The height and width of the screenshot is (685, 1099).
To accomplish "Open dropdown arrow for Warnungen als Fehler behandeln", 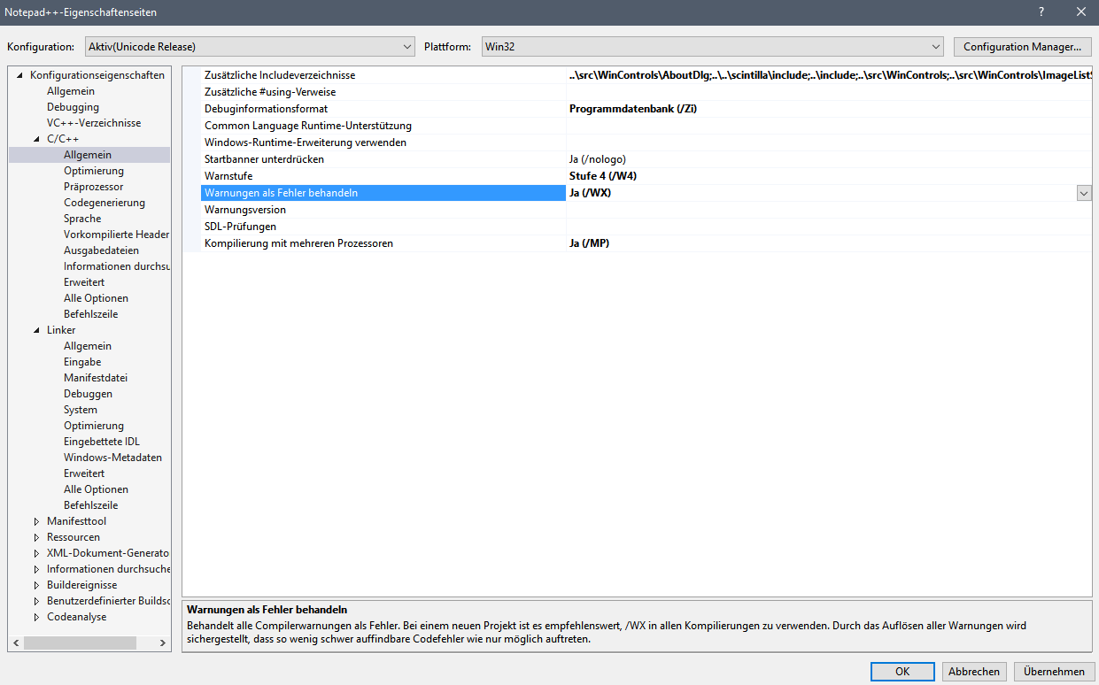I will coord(1084,193).
